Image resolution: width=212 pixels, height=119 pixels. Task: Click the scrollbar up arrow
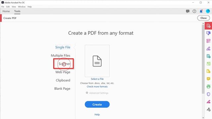[203, 23]
